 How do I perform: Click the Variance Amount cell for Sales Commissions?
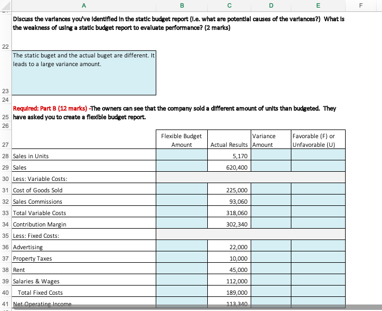[271, 200]
